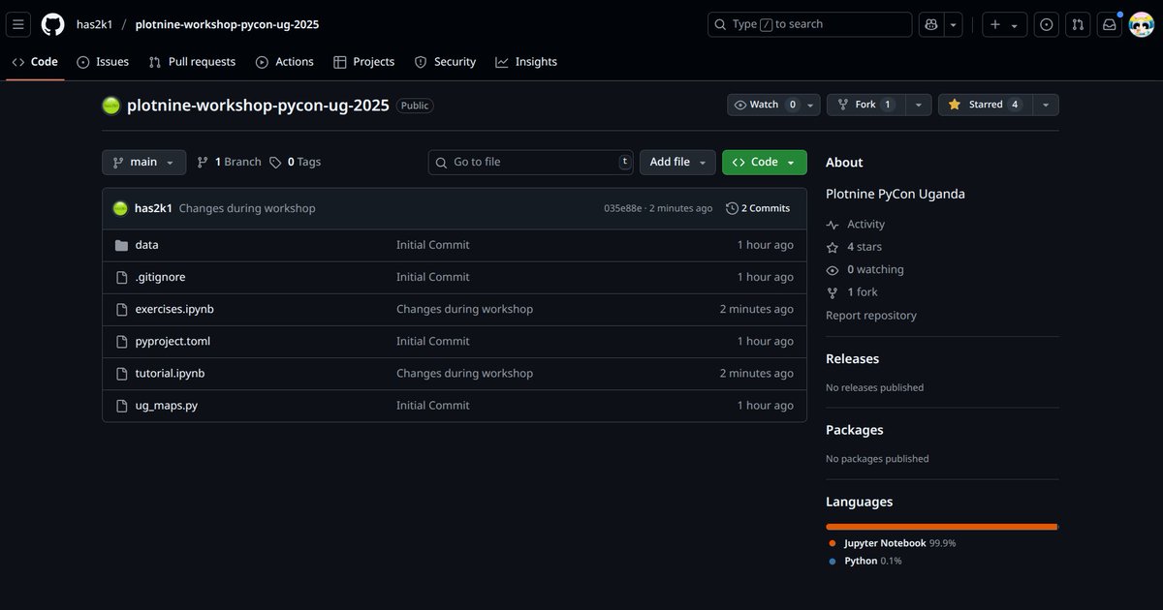
Task: Focus the top search box
Action: tap(809, 24)
